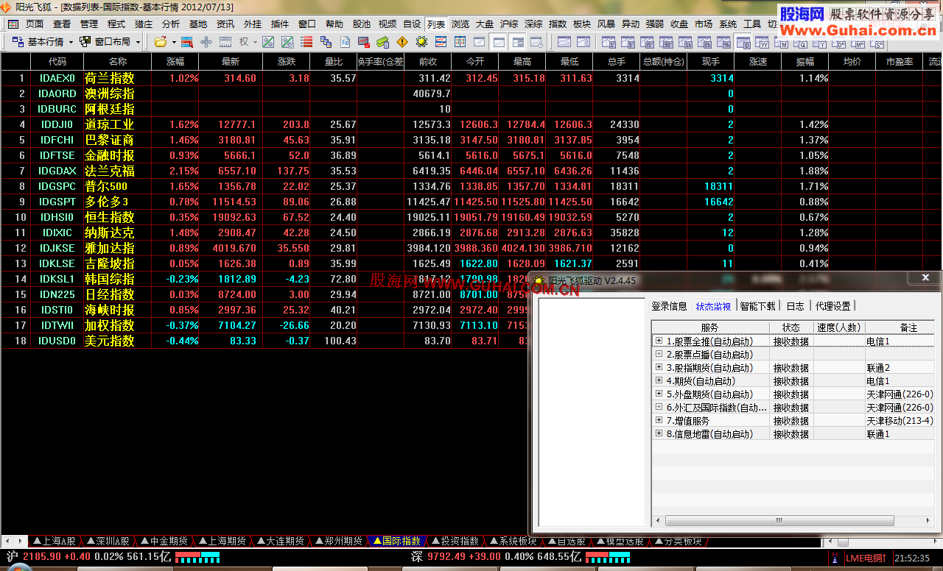Image resolution: width=943 pixels, height=571 pixels.
Task: Expand 7.增值服务 service row
Action: pos(659,420)
